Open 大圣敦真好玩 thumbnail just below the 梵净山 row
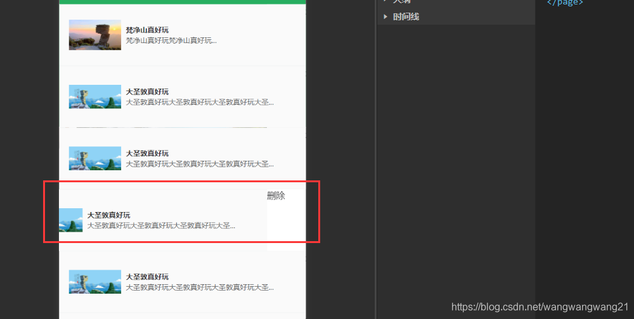This screenshot has width=634, height=319. point(95,96)
